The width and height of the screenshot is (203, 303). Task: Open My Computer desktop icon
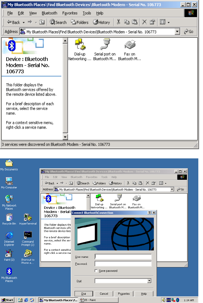tap(9, 183)
